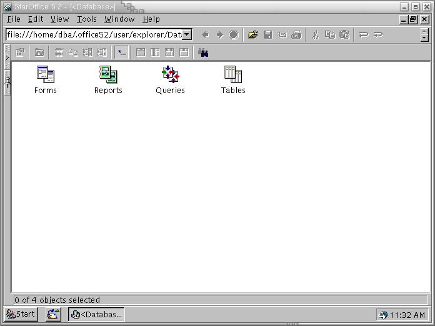The height and width of the screenshot is (326, 435).
Task: Click the pin icon on left edge
Action: tap(7, 82)
